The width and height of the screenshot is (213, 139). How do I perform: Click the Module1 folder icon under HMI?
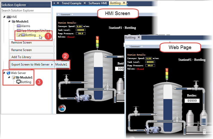tap(14, 21)
